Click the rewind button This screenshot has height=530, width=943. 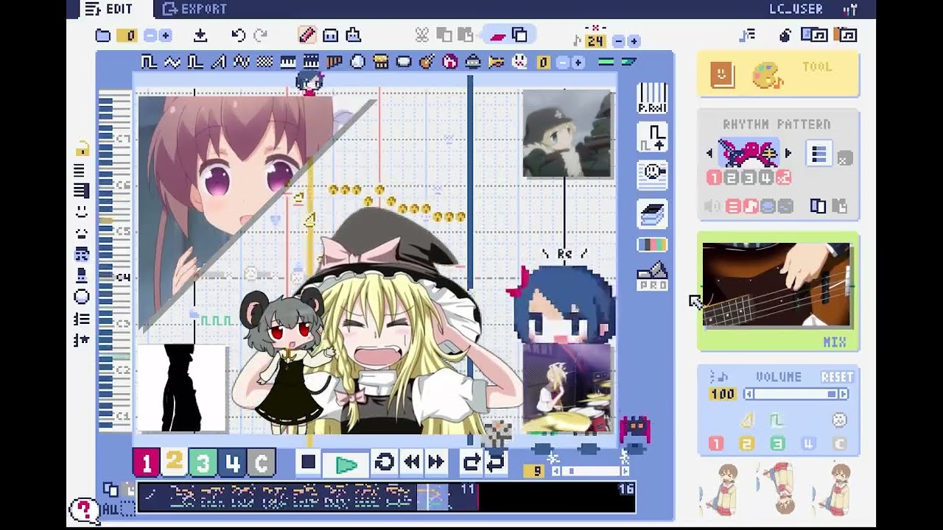point(412,462)
